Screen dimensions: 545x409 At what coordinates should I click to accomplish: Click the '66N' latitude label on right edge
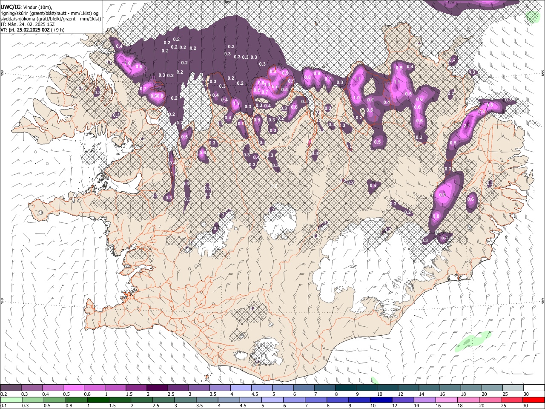(x=543, y=73)
